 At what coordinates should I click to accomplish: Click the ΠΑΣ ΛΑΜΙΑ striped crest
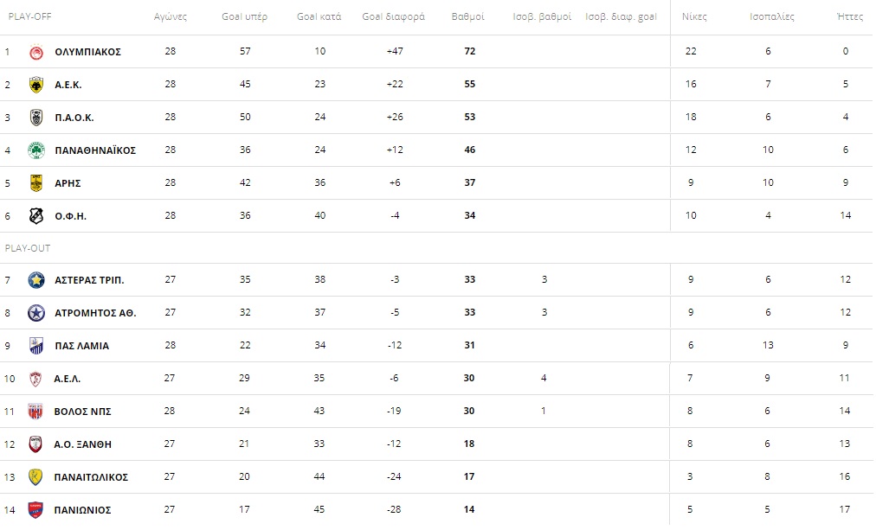click(36, 346)
